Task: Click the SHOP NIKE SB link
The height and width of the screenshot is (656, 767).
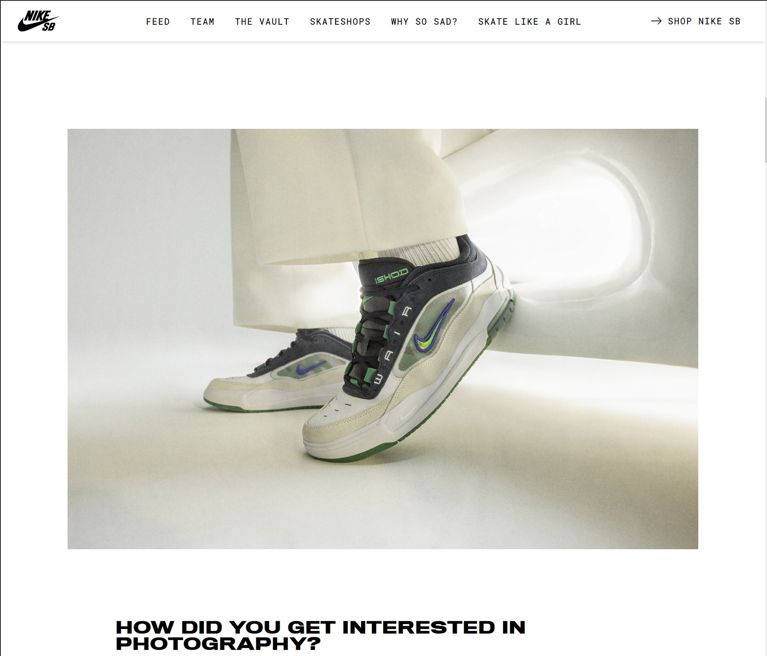Action: point(704,21)
